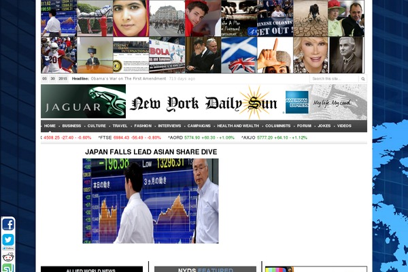Image resolution: width=408 pixels, height=272 pixels.
Task: Open the racing driver red cap thumbnail
Action: pos(203,18)
